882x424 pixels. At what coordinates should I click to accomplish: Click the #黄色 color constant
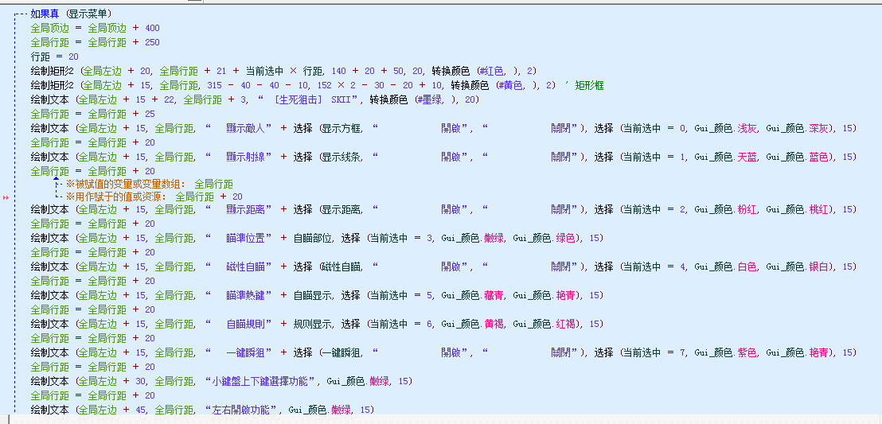point(514,85)
